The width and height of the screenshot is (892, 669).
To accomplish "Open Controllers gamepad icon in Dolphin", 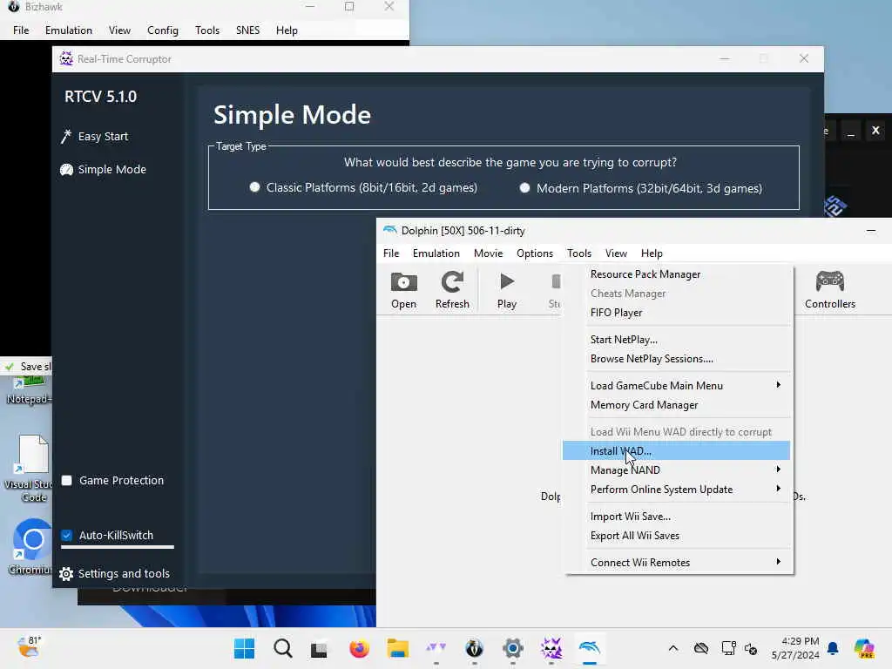I will coord(830,281).
